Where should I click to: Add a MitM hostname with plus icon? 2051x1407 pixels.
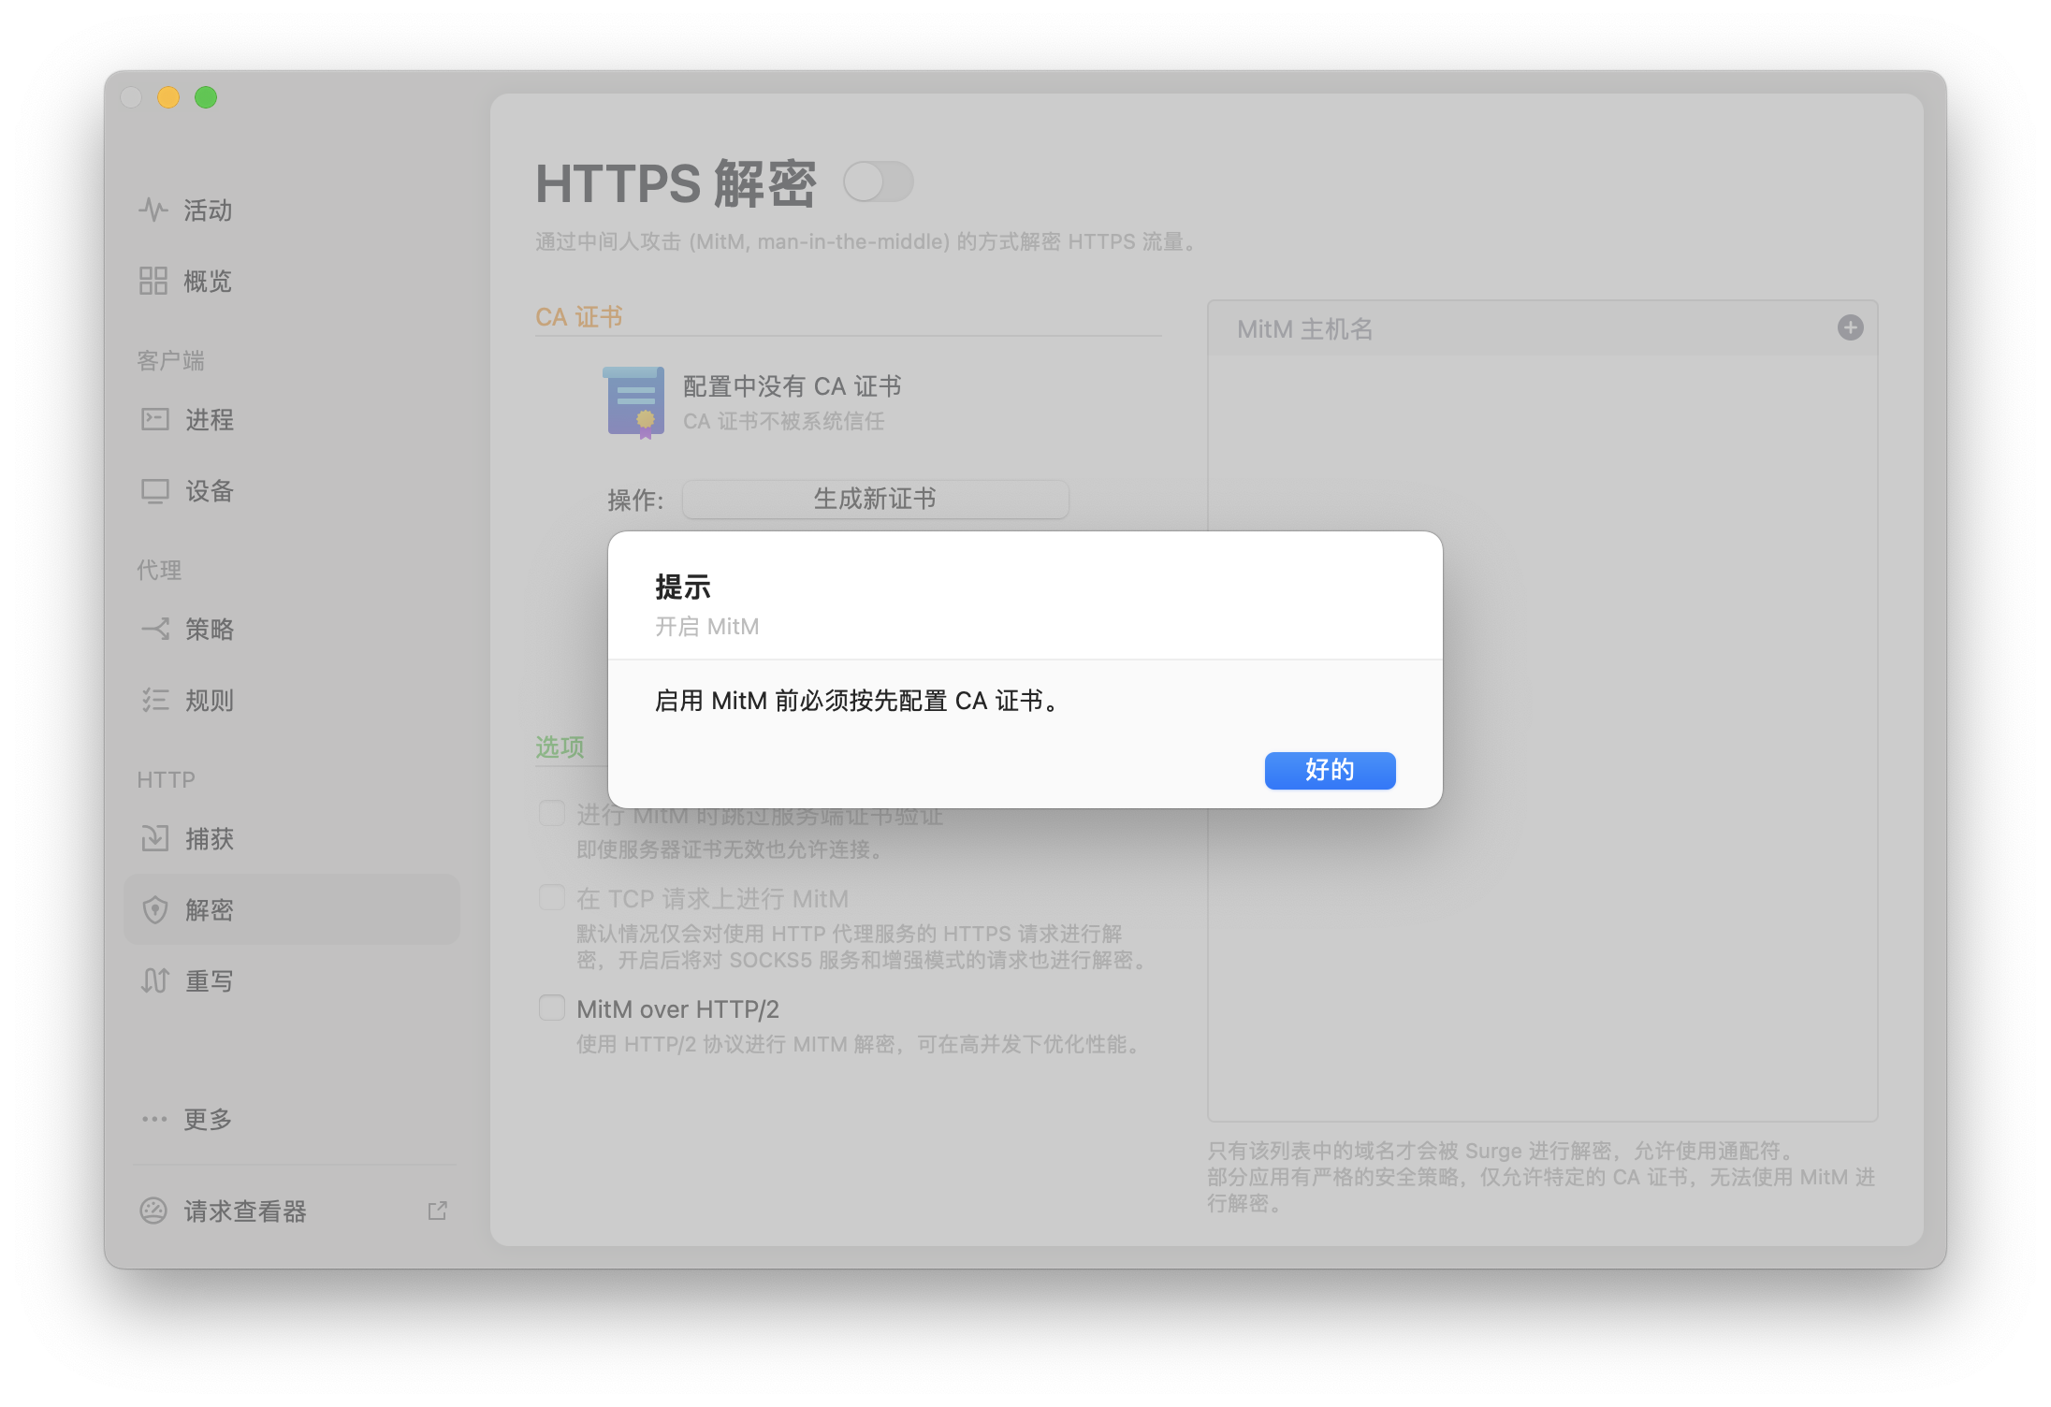coord(1850,327)
